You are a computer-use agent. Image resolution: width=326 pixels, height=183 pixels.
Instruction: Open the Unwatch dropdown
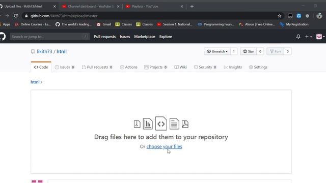pyautogui.click(x=217, y=51)
